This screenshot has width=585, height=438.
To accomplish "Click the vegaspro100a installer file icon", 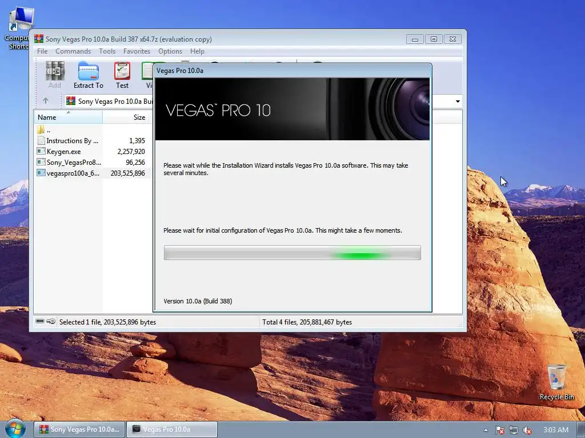I will 41,173.
